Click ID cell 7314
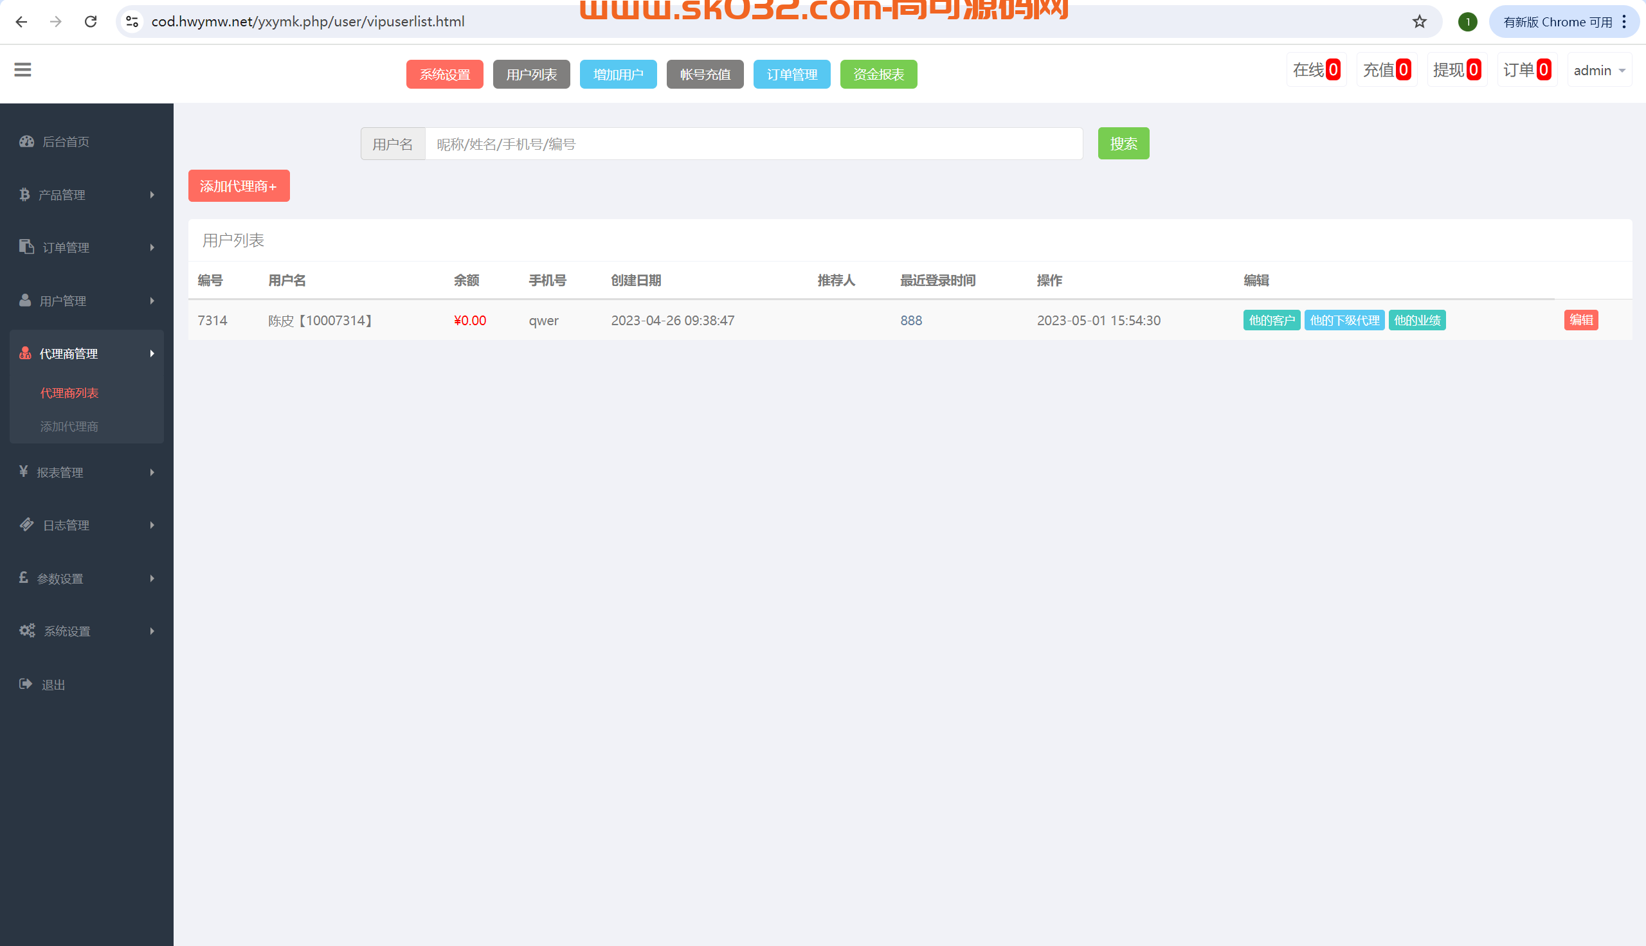1646x946 pixels. point(212,320)
